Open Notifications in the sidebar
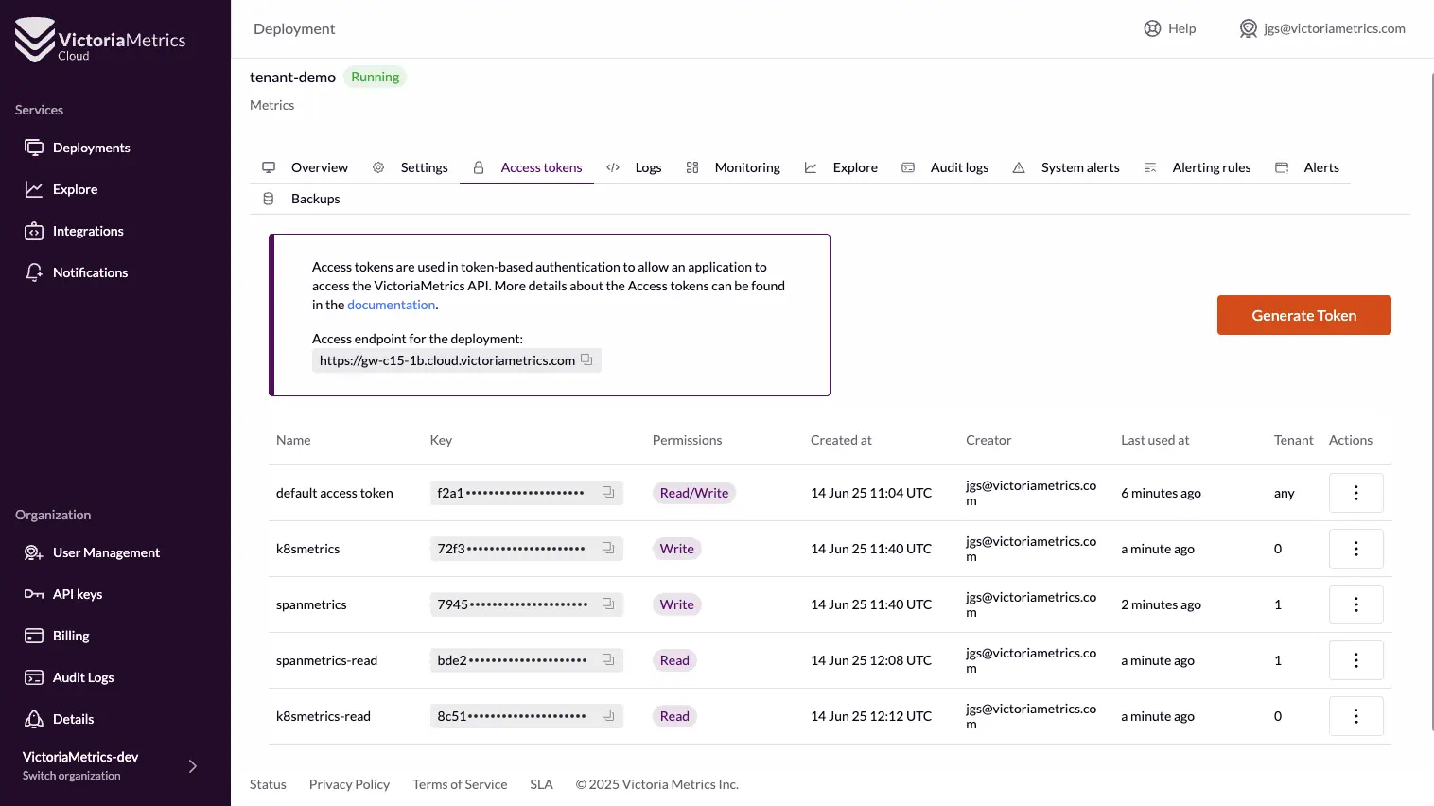The height and width of the screenshot is (806, 1434). click(90, 272)
